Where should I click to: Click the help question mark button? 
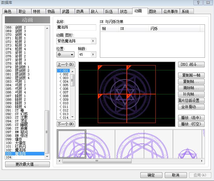198,3
